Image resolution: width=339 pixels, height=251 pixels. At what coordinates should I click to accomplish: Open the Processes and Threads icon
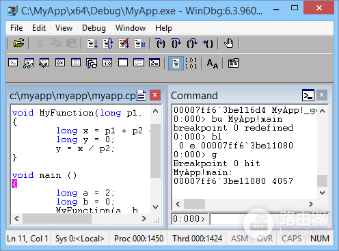[139, 62]
